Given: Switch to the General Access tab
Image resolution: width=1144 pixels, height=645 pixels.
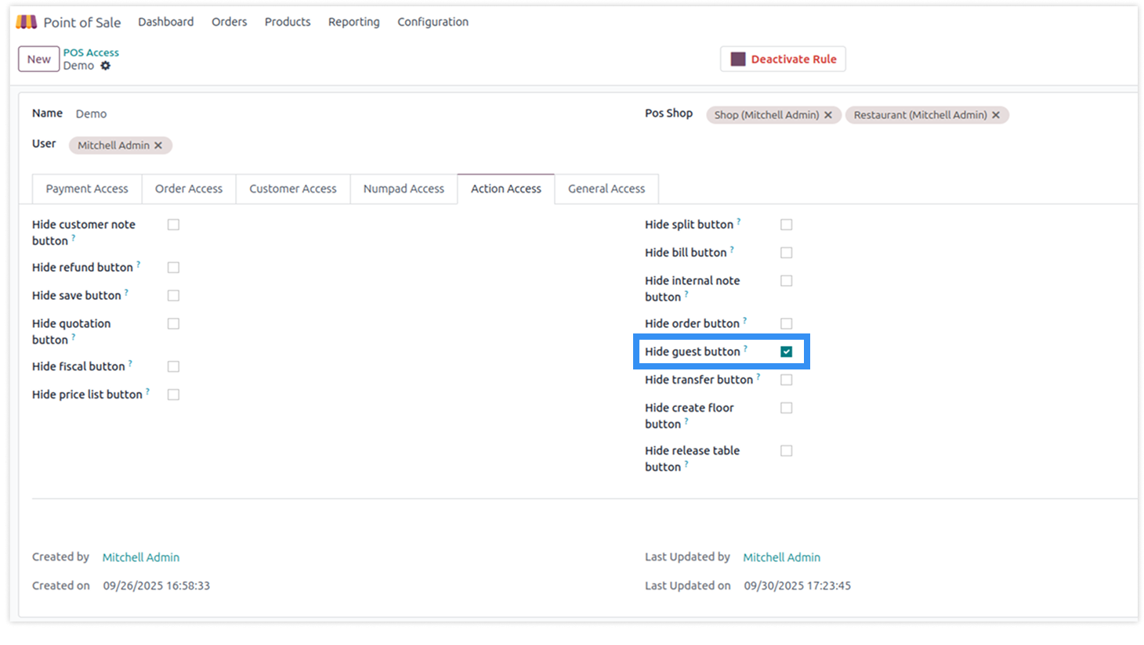Looking at the screenshot, I should click(606, 189).
